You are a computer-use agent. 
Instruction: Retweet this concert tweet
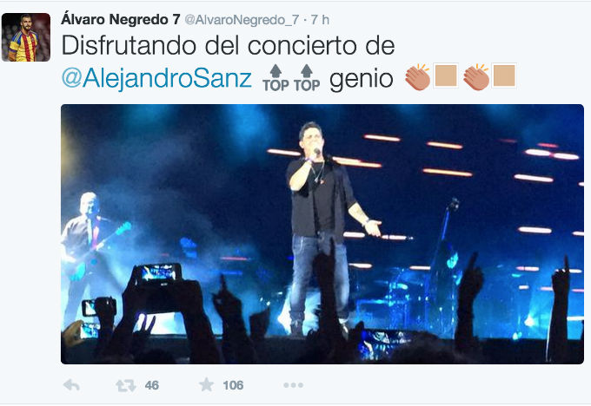pyautogui.click(x=125, y=385)
